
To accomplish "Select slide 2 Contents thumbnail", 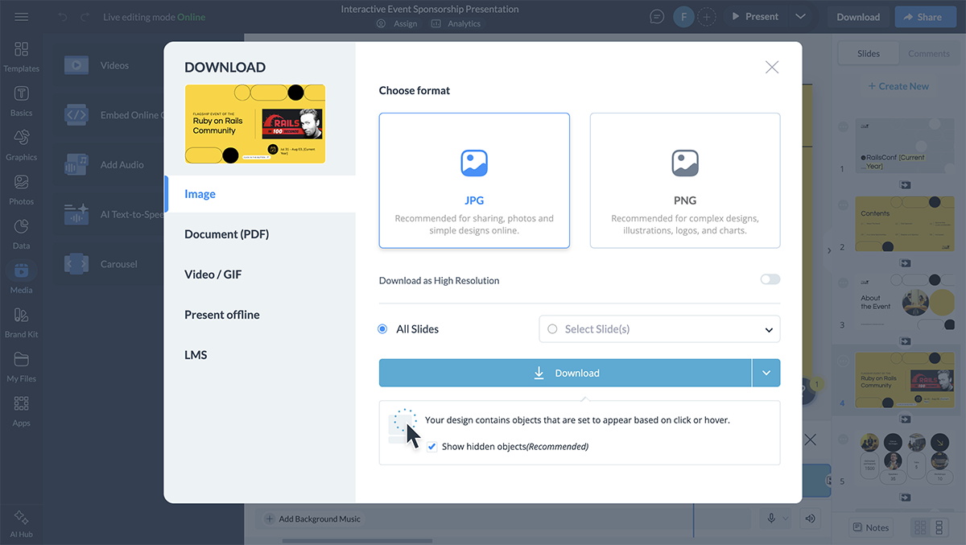I will 905,224.
